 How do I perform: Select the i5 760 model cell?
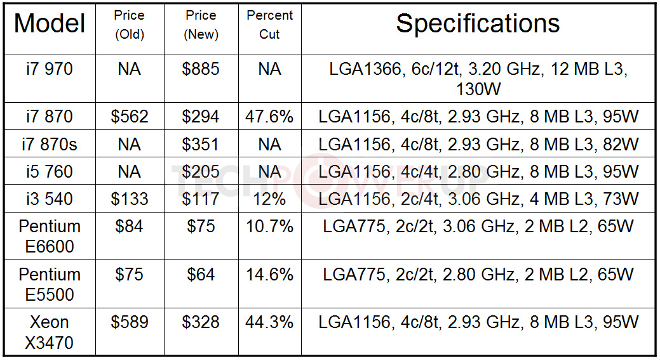tap(50, 172)
